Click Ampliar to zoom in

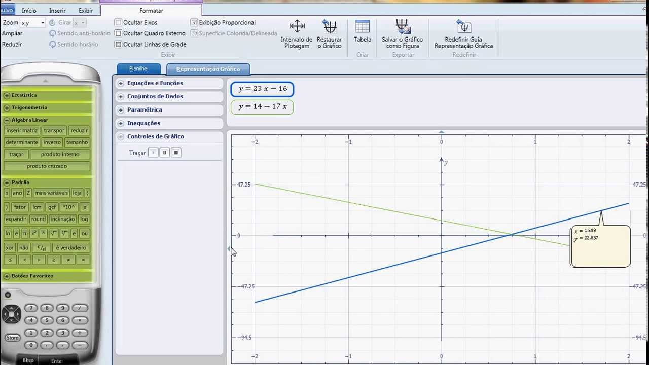(x=12, y=33)
